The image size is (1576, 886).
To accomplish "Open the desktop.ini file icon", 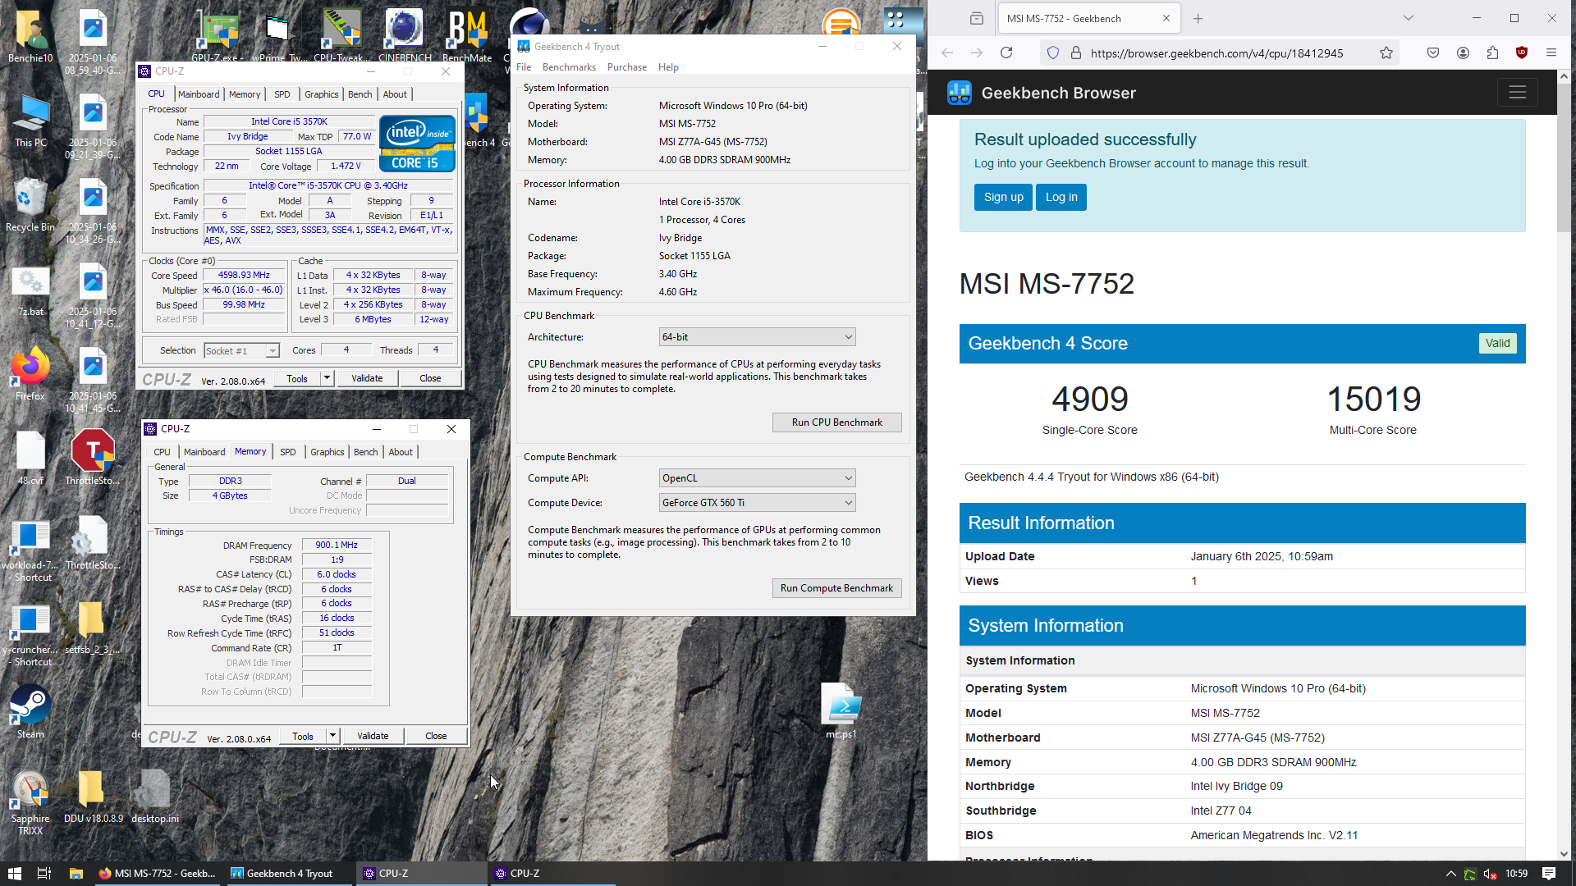I will (154, 797).
